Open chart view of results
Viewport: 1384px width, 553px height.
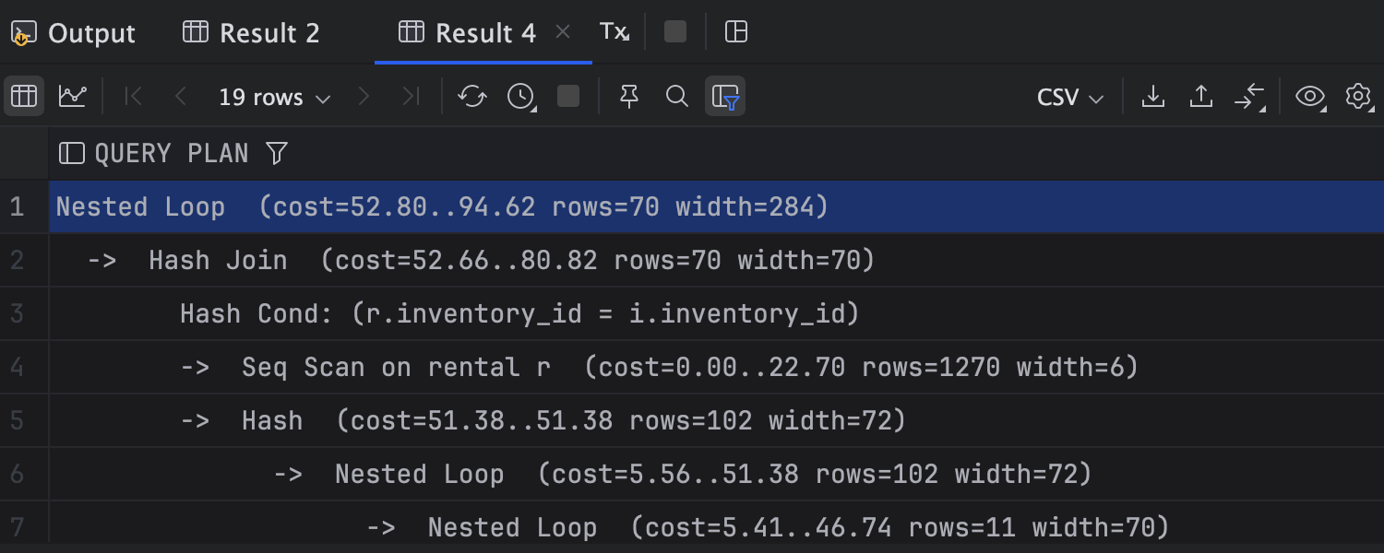pos(73,96)
